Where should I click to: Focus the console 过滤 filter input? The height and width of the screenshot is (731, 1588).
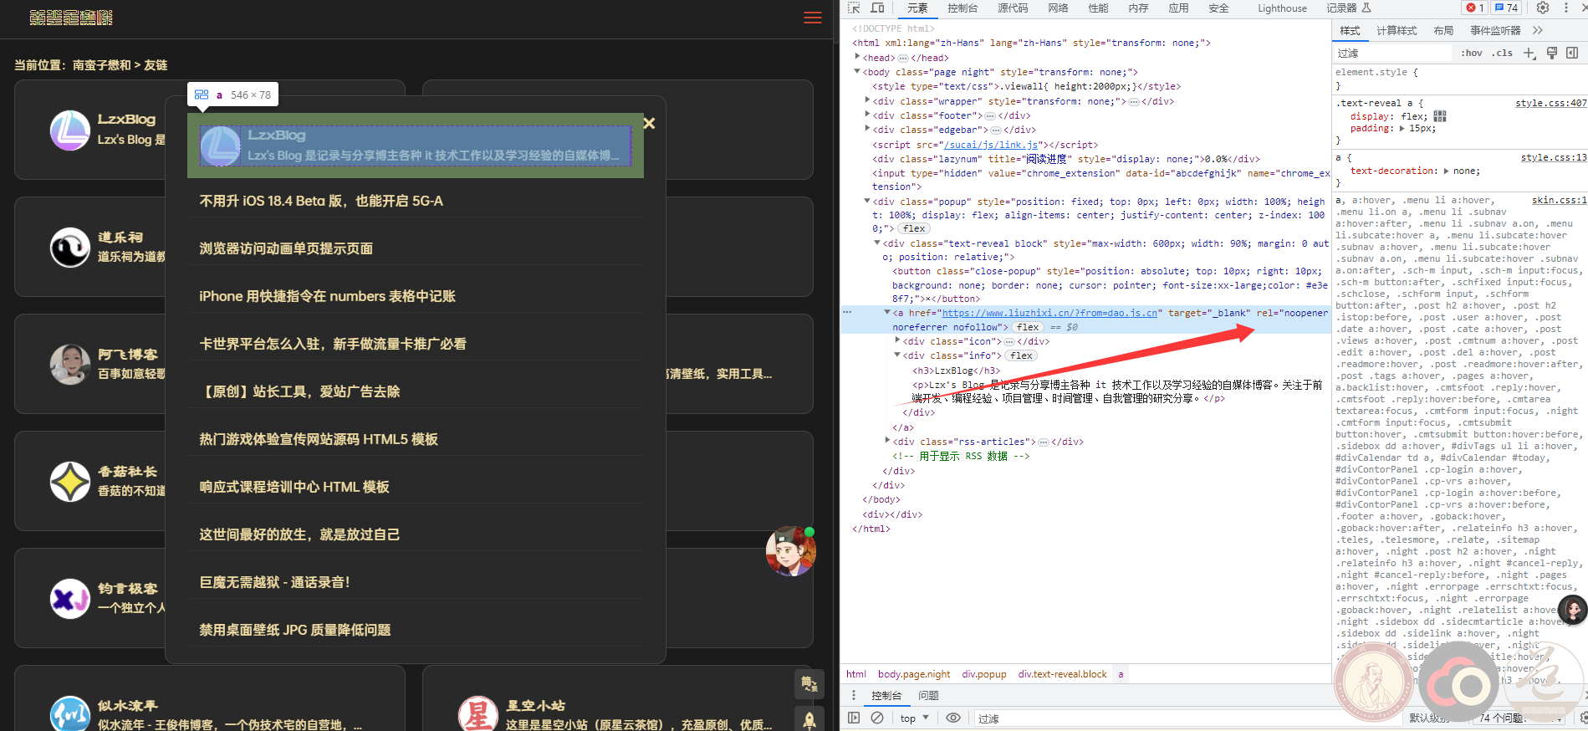[1187, 718]
